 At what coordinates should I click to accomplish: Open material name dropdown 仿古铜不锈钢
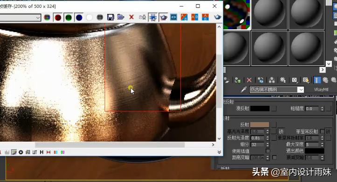coord(301,90)
